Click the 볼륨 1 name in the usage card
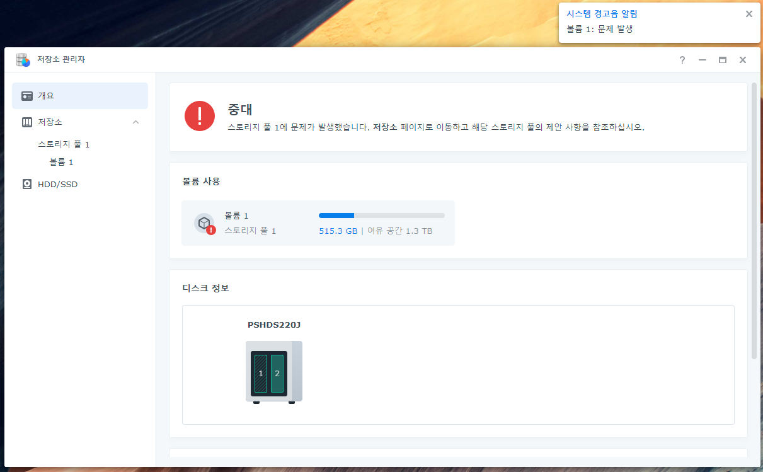 [x=236, y=216]
